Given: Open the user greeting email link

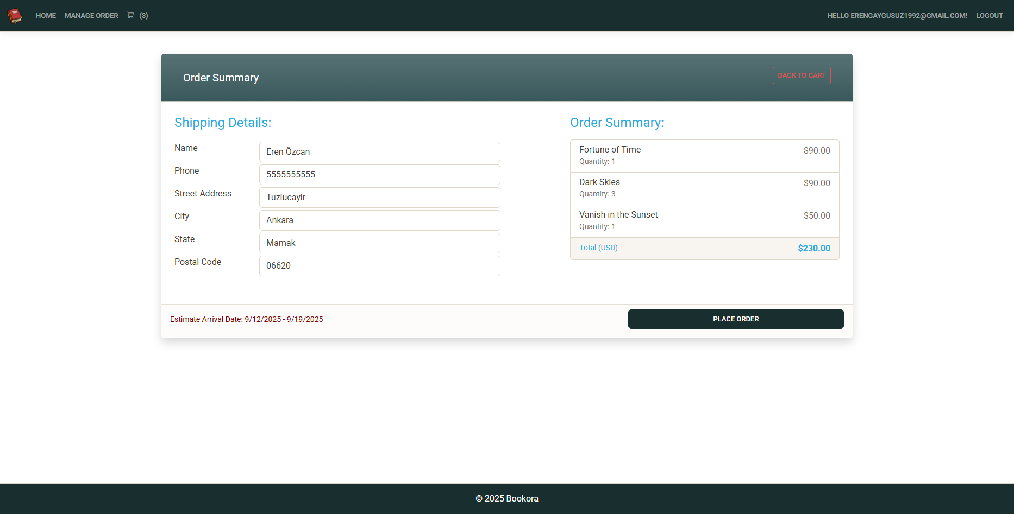Looking at the screenshot, I should [x=897, y=16].
